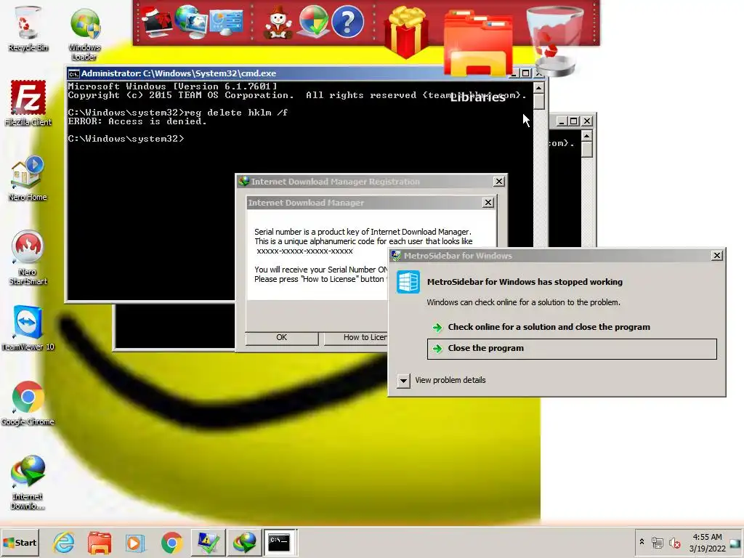Click the muted volume tray icon
The image size is (744, 558).
[674, 543]
